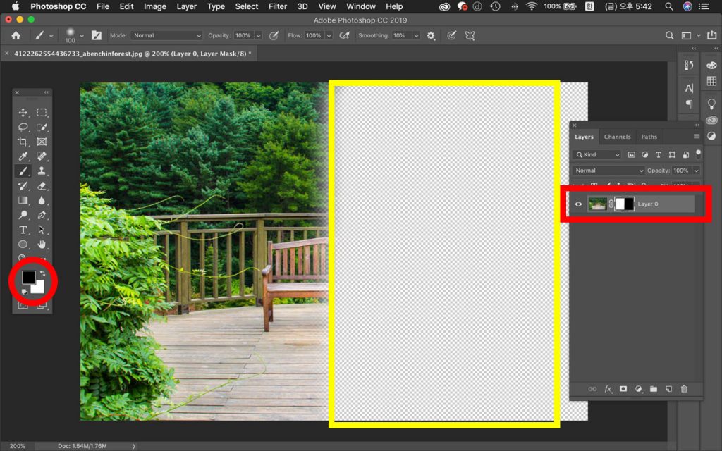This screenshot has height=451, width=722.
Task: Open brush preset picker arrow
Action: point(82,35)
